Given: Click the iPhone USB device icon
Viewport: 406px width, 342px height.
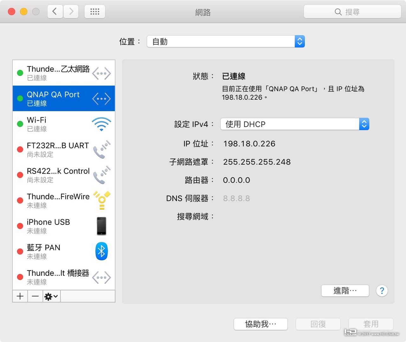Looking at the screenshot, I should (101, 226).
